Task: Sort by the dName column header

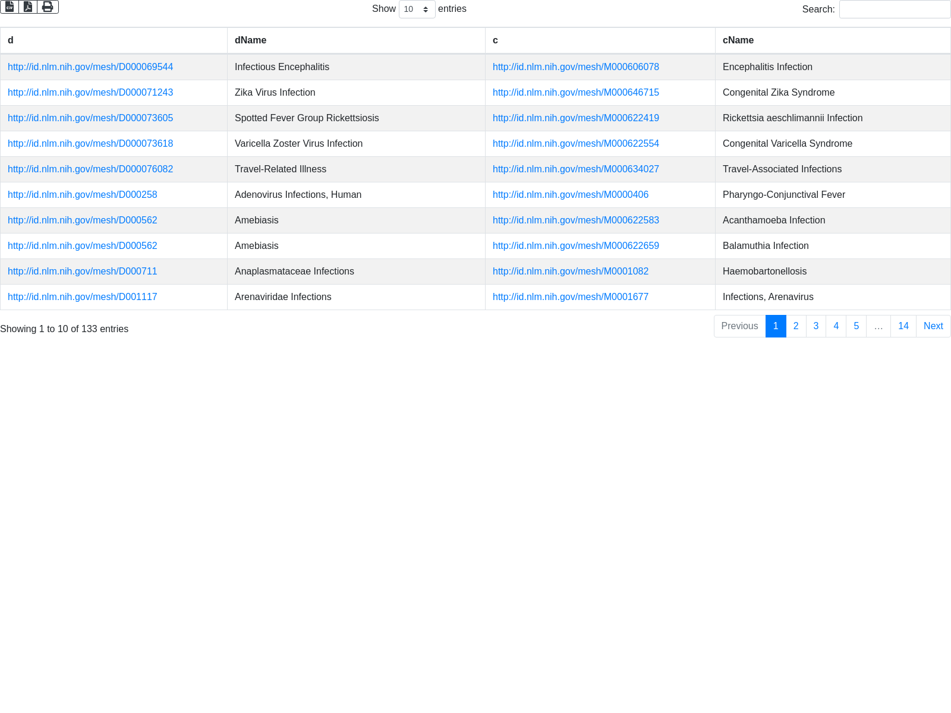Action: click(x=250, y=40)
